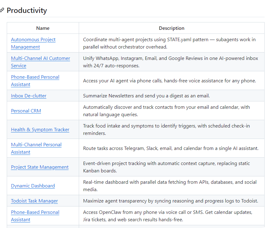This screenshot has height=228, width=268.
Task: Follow the Inbox De-clutter link
Action: pos(29,96)
